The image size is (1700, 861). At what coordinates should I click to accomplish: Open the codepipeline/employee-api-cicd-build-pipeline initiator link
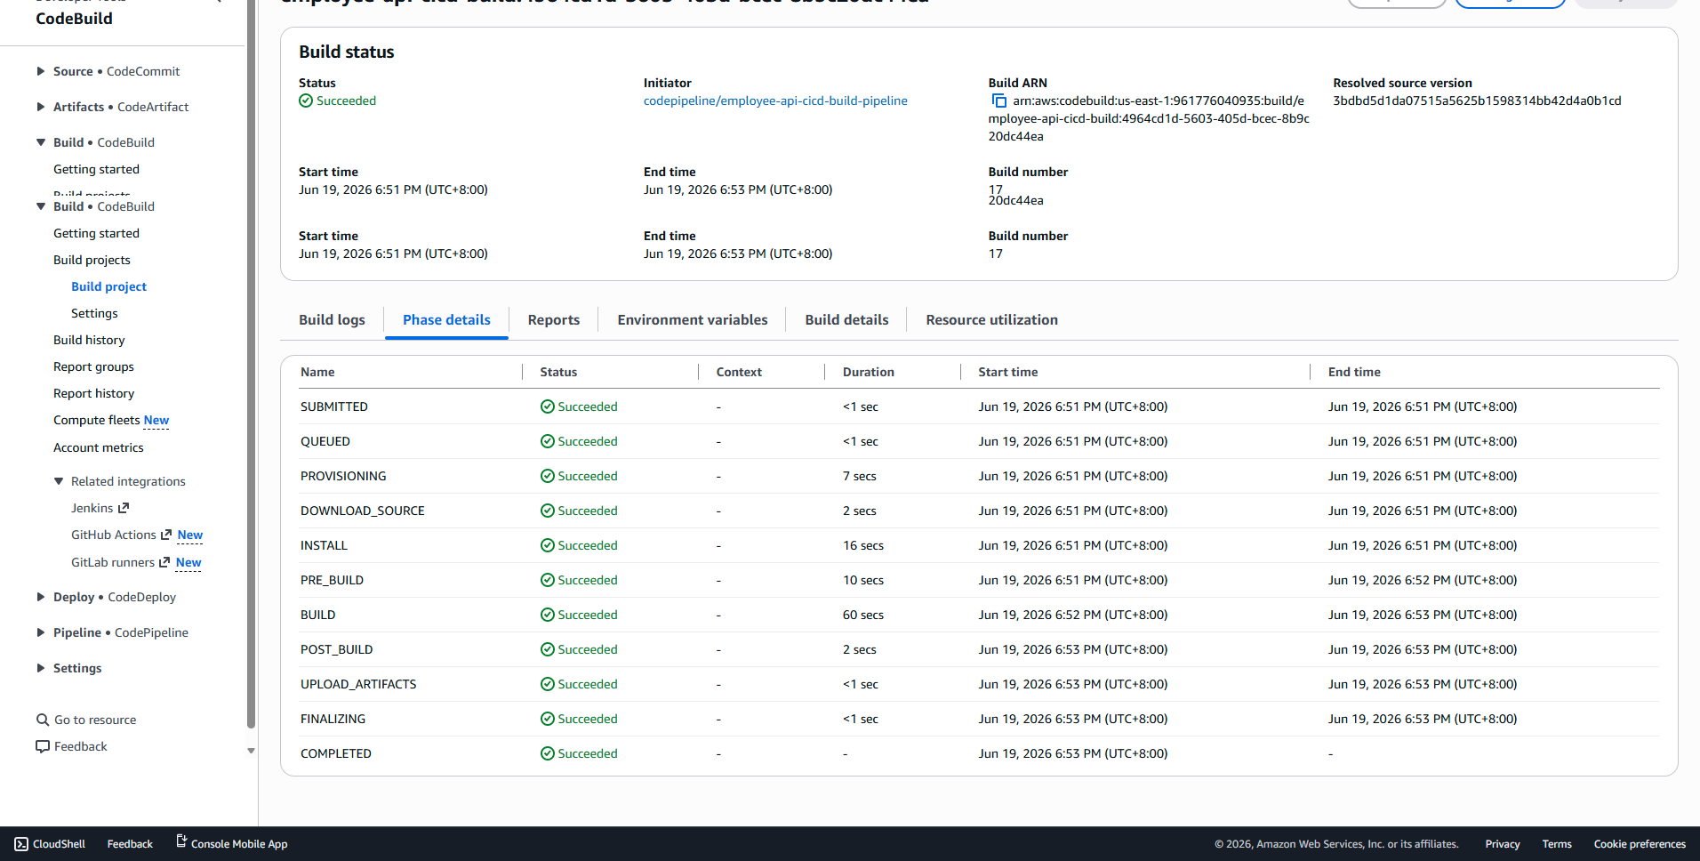(775, 101)
